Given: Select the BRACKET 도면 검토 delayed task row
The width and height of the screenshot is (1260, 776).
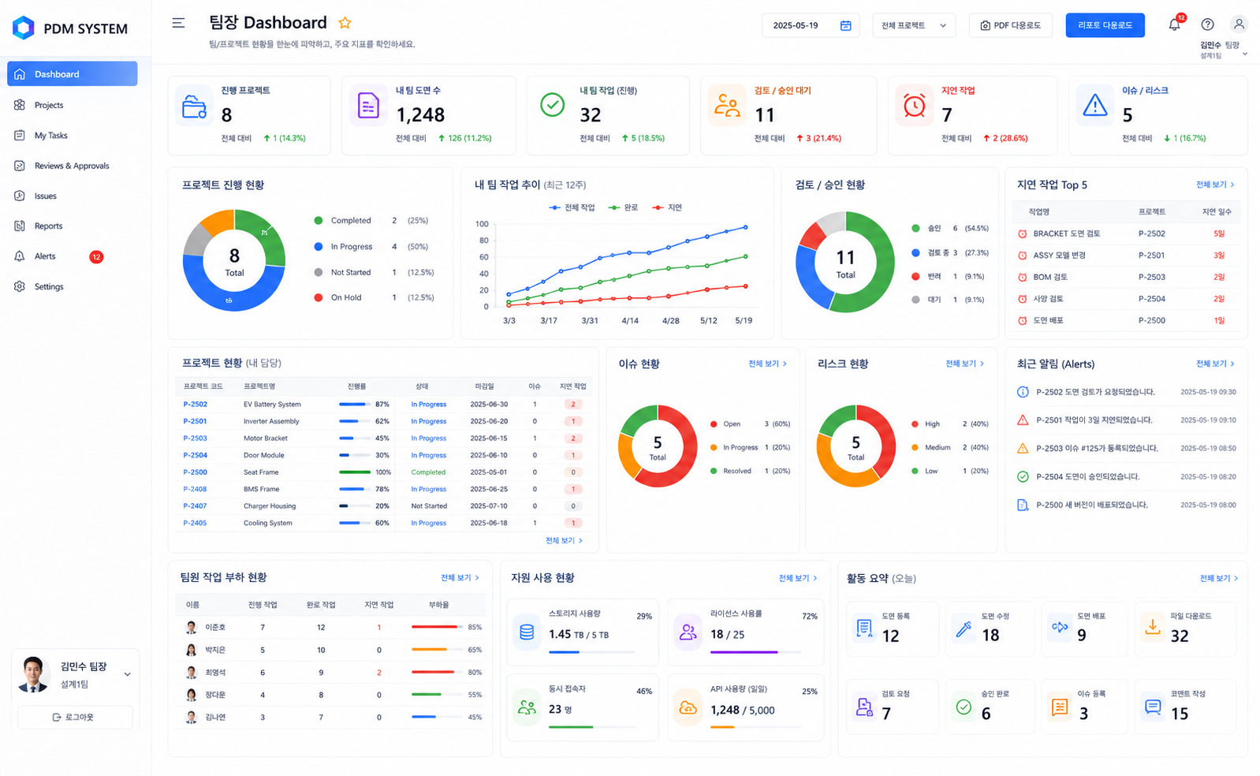Looking at the screenshot, I should pyautogui.click(x=1125, y=233).
